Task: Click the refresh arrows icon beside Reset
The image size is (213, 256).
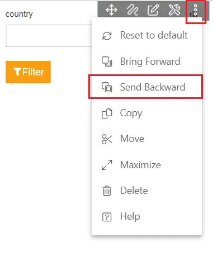Action: click(x=107, y=36)
